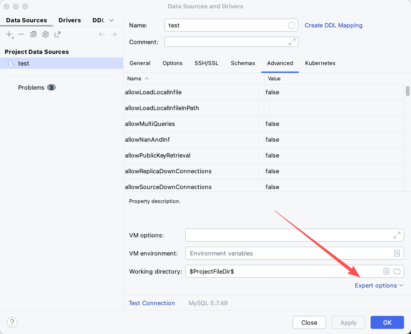Expand the VM options field editor
This screenshot has width=411, height=334.
pyautogui.click(x=397, y=235)
